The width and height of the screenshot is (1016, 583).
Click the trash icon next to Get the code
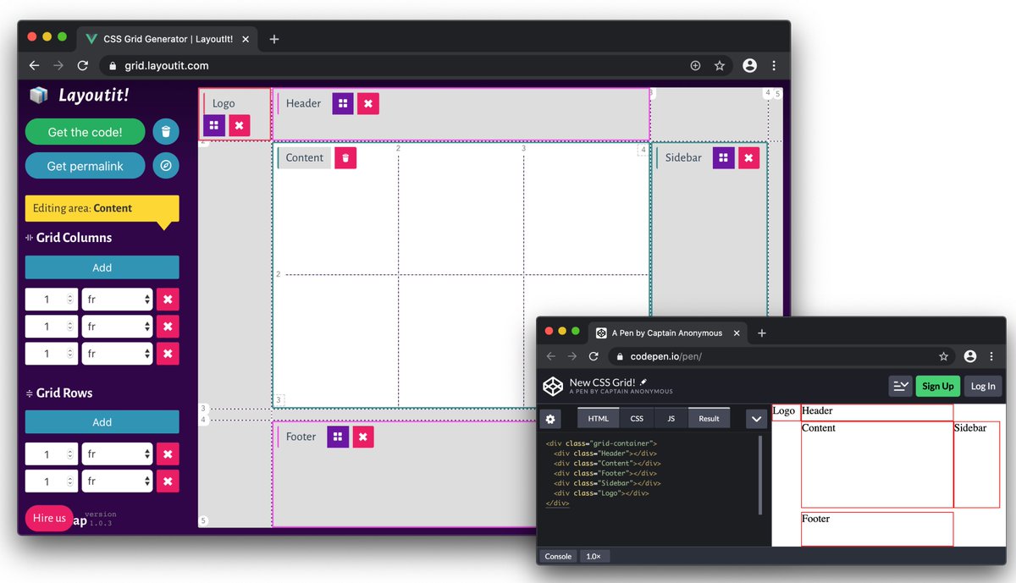[166, 132]
